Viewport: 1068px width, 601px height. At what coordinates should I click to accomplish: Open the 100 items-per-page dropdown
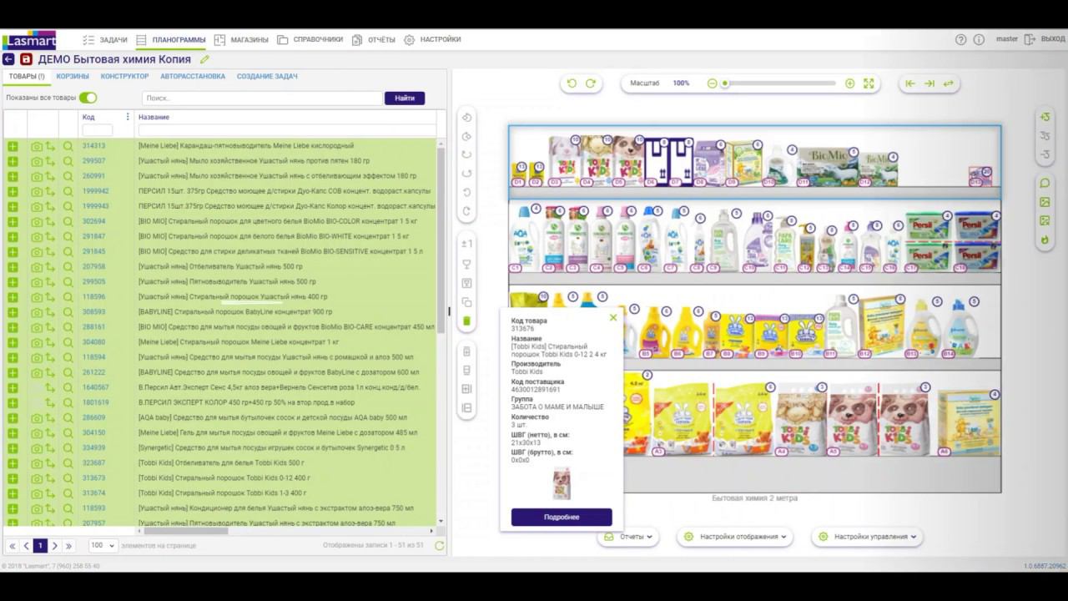103,545
